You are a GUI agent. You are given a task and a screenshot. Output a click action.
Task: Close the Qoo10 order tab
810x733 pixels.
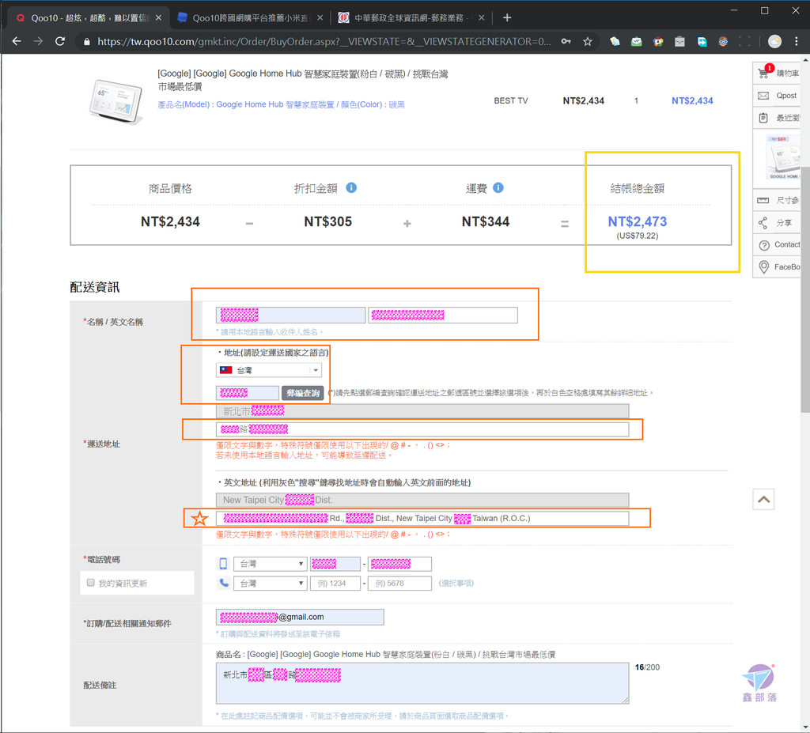click(158, 17)
